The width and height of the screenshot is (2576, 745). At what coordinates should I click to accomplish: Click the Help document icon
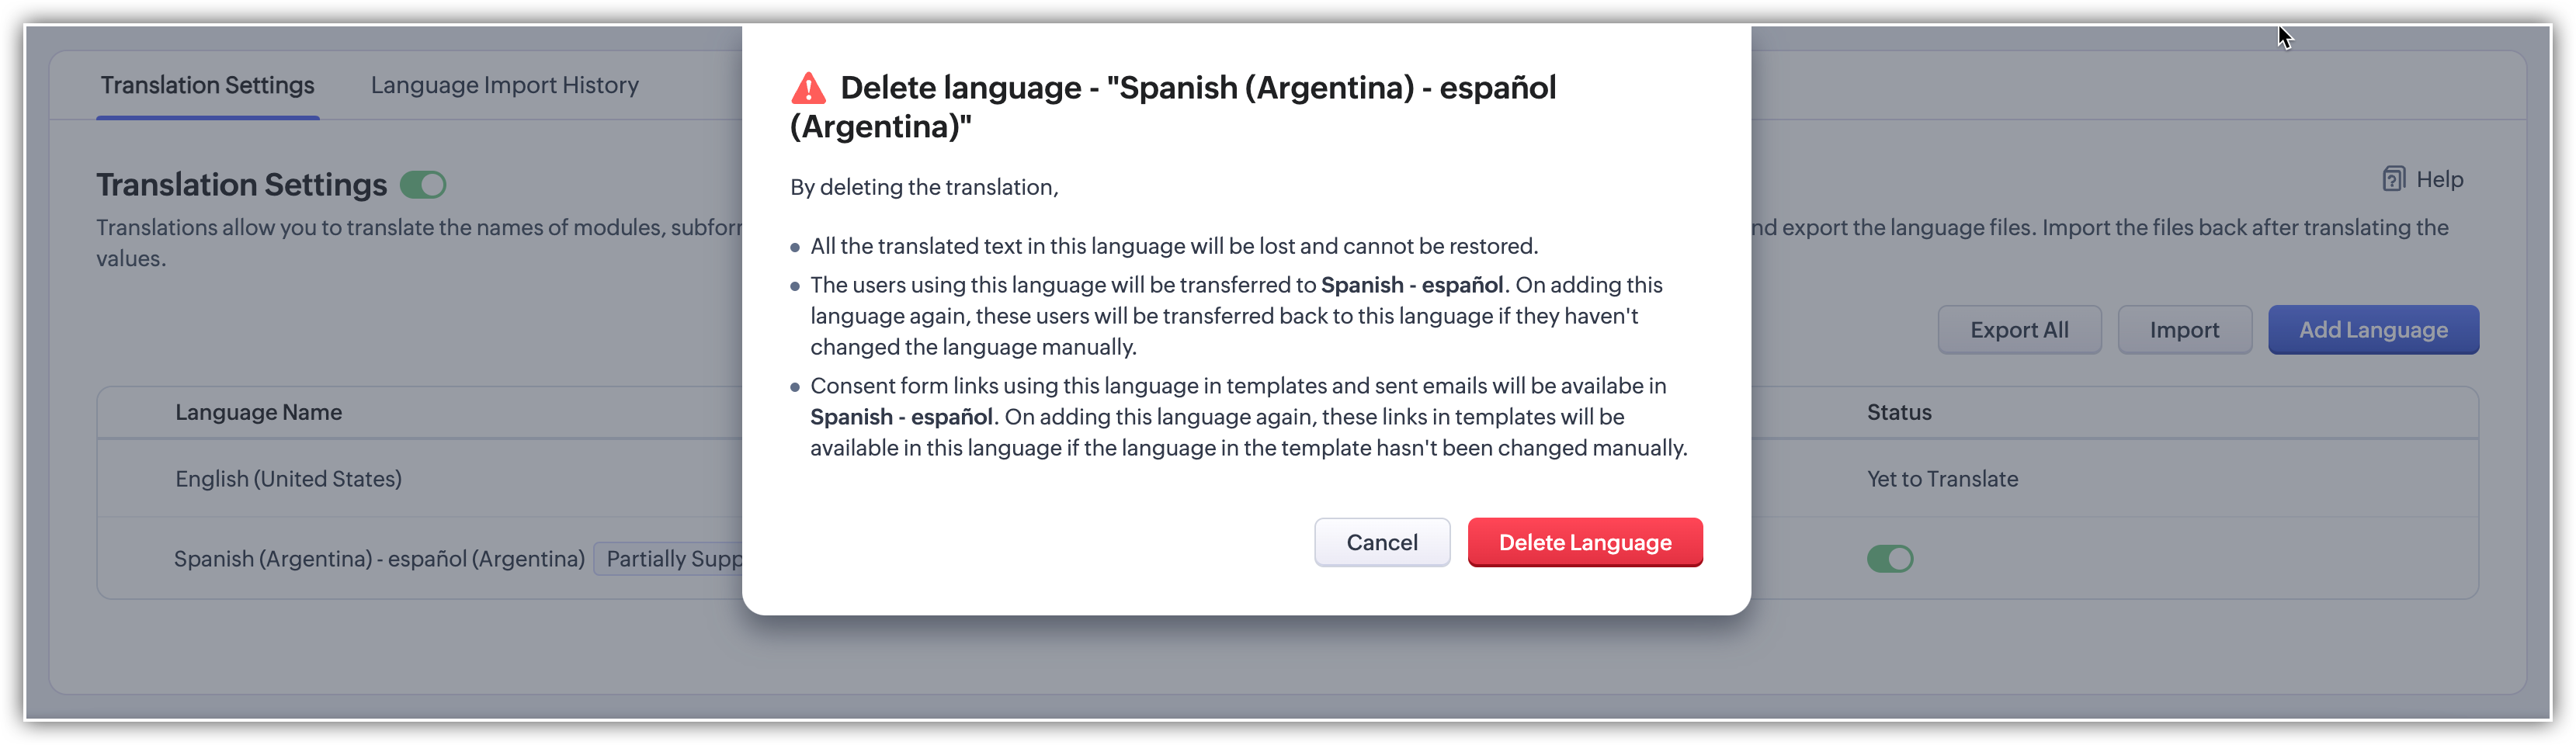click(x=2393, y=179)
